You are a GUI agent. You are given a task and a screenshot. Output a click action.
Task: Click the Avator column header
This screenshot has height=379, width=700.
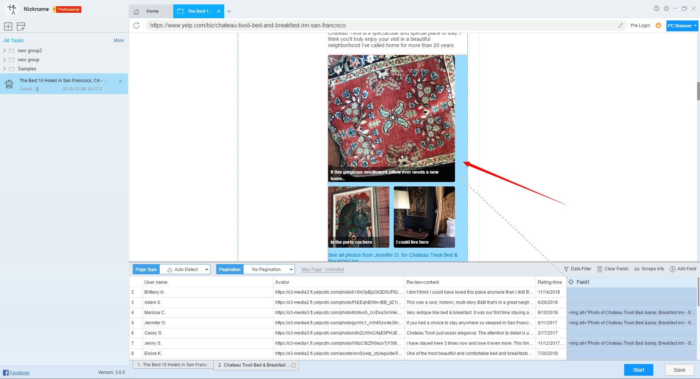coord(339,282)
